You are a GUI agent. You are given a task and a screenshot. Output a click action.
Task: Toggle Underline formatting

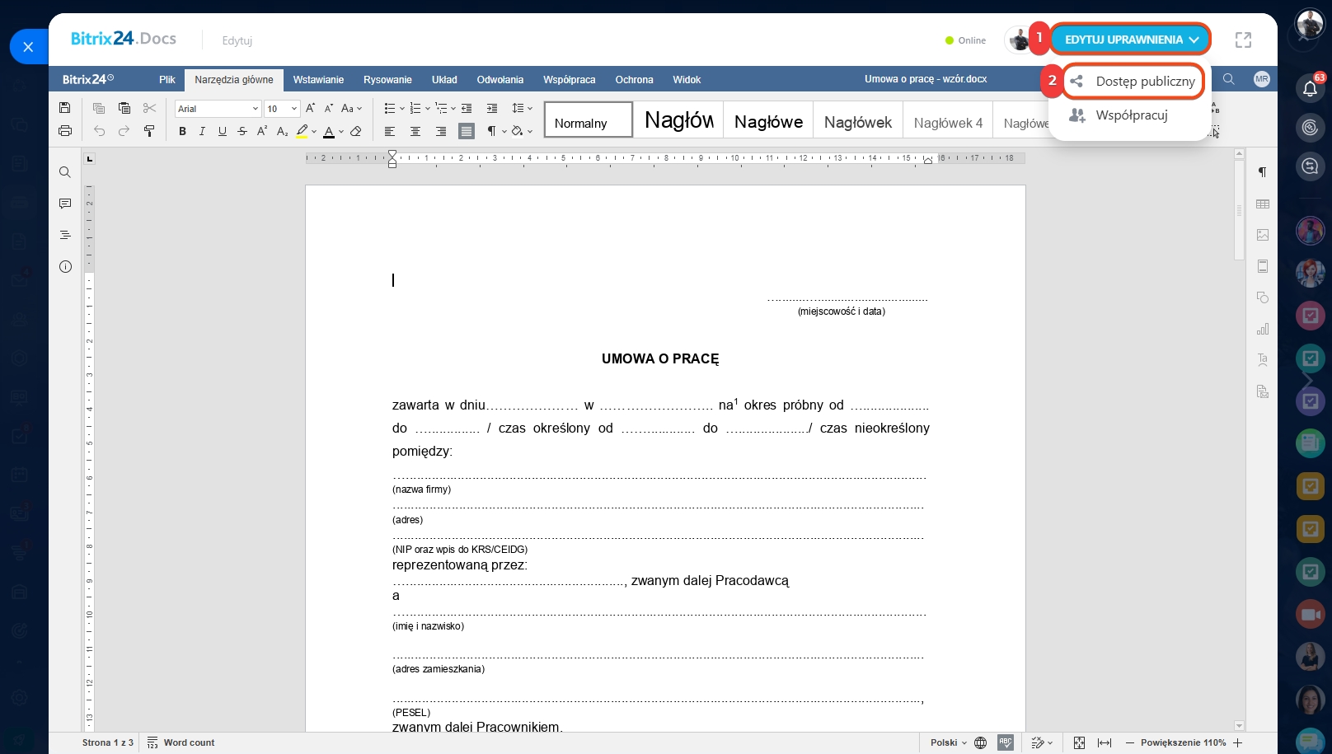tap(222, 131)
